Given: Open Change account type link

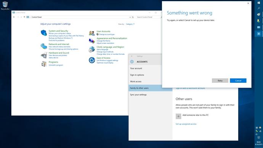Looking at the screenshot, I should pos(106,34).
